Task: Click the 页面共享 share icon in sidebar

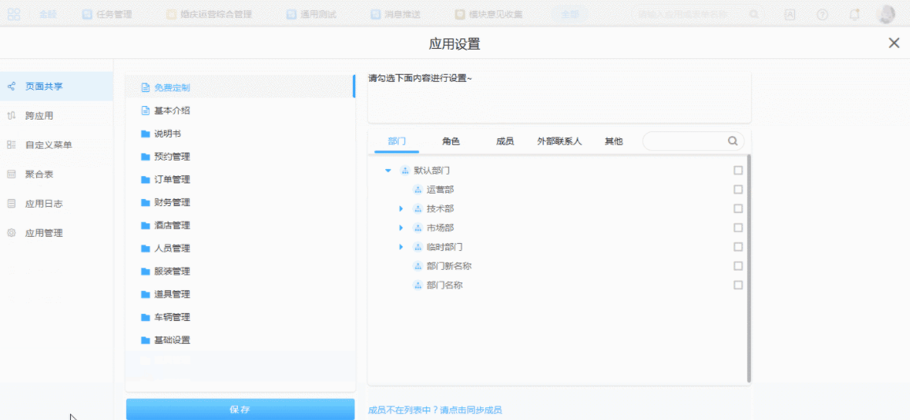Action: pos(12,87)
